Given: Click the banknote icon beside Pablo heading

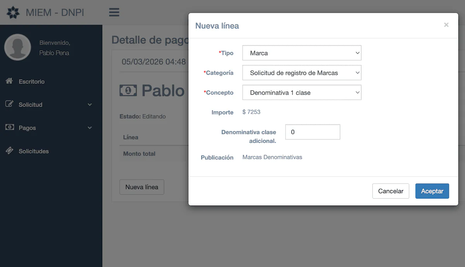Looking at the screenshot, I should pos(128,91).
